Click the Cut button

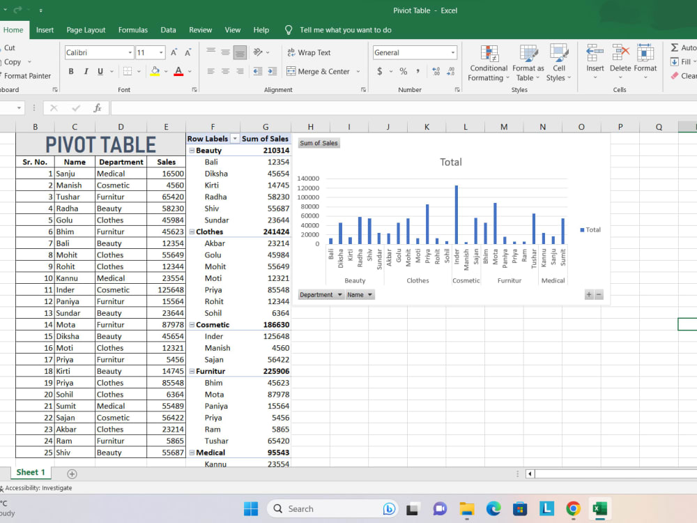click(x=9, y=47)
